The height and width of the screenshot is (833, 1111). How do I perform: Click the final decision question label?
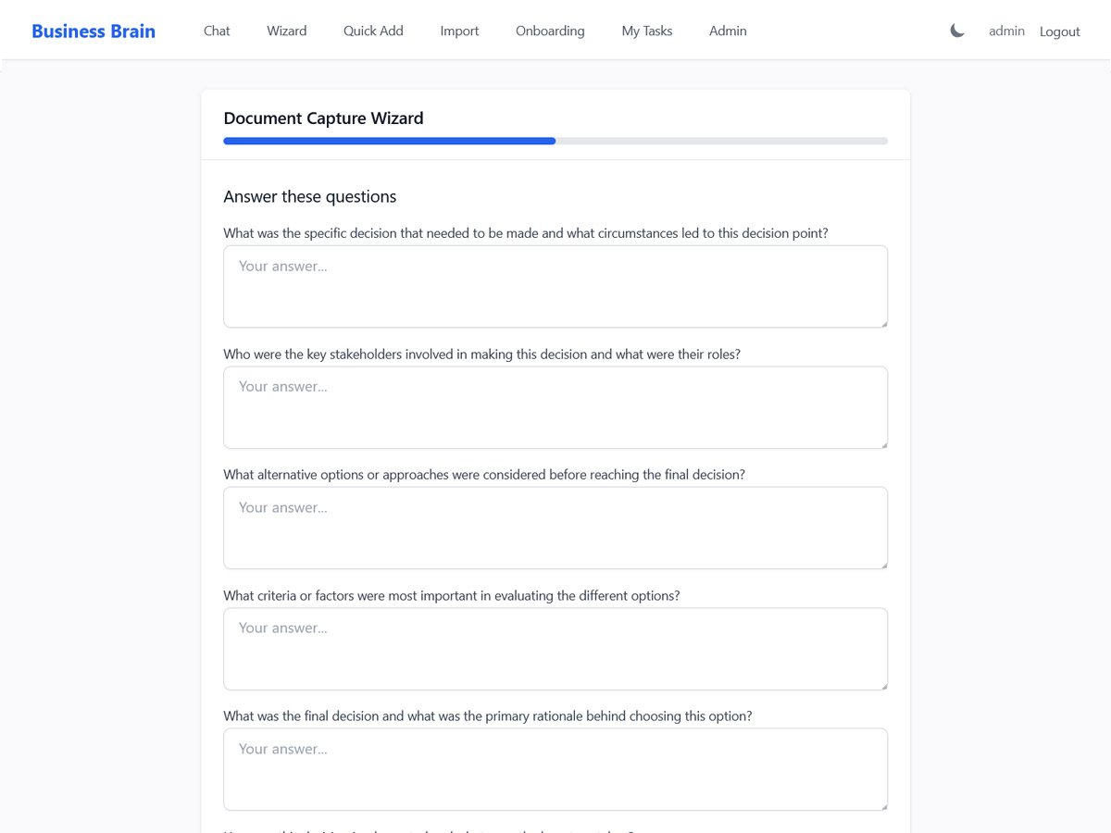[x=488, y=716]
